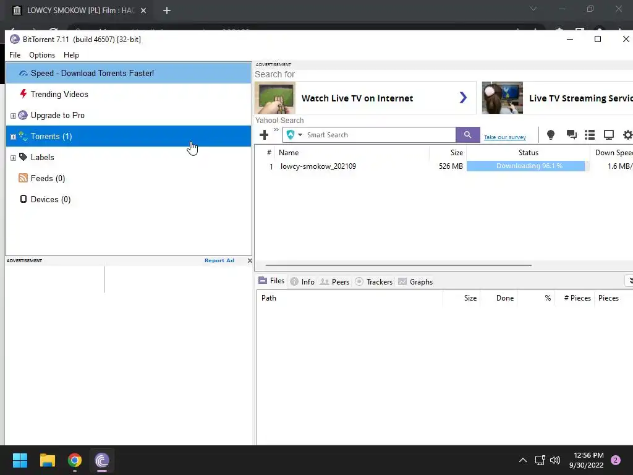Click the 526 MB size cell
The width and height of the screenshot is (633, 475).
pyautogui.click(x=451, y=166)
